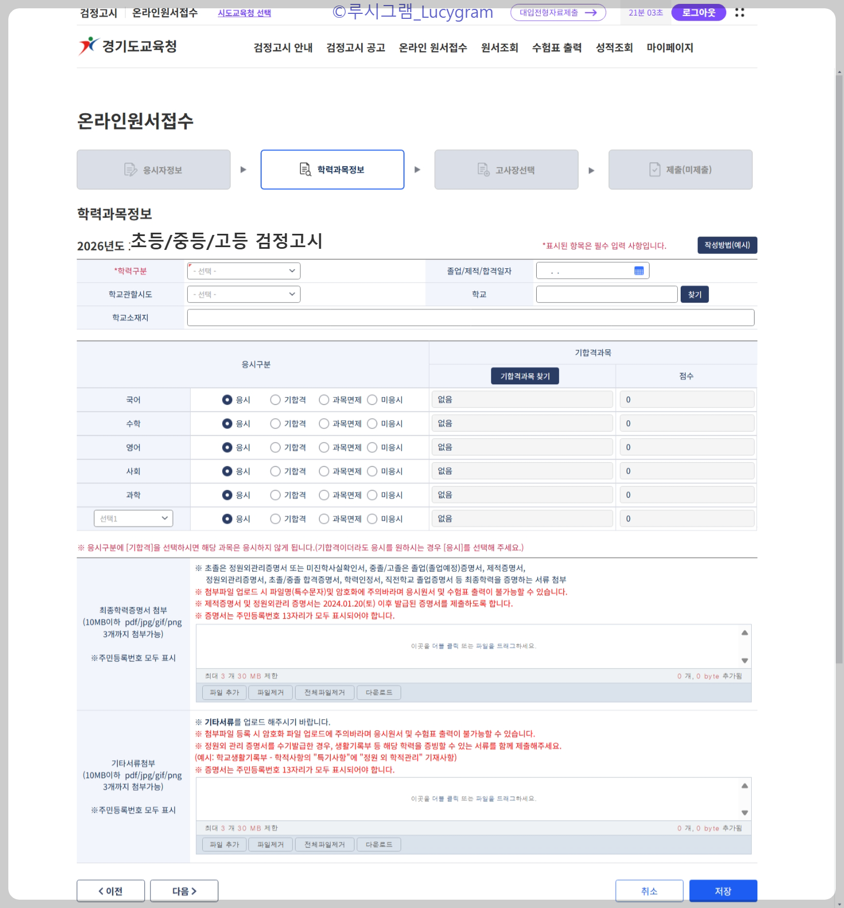Open the 학력구분 dropdown
844x908 pixels.
click(244, 271)
